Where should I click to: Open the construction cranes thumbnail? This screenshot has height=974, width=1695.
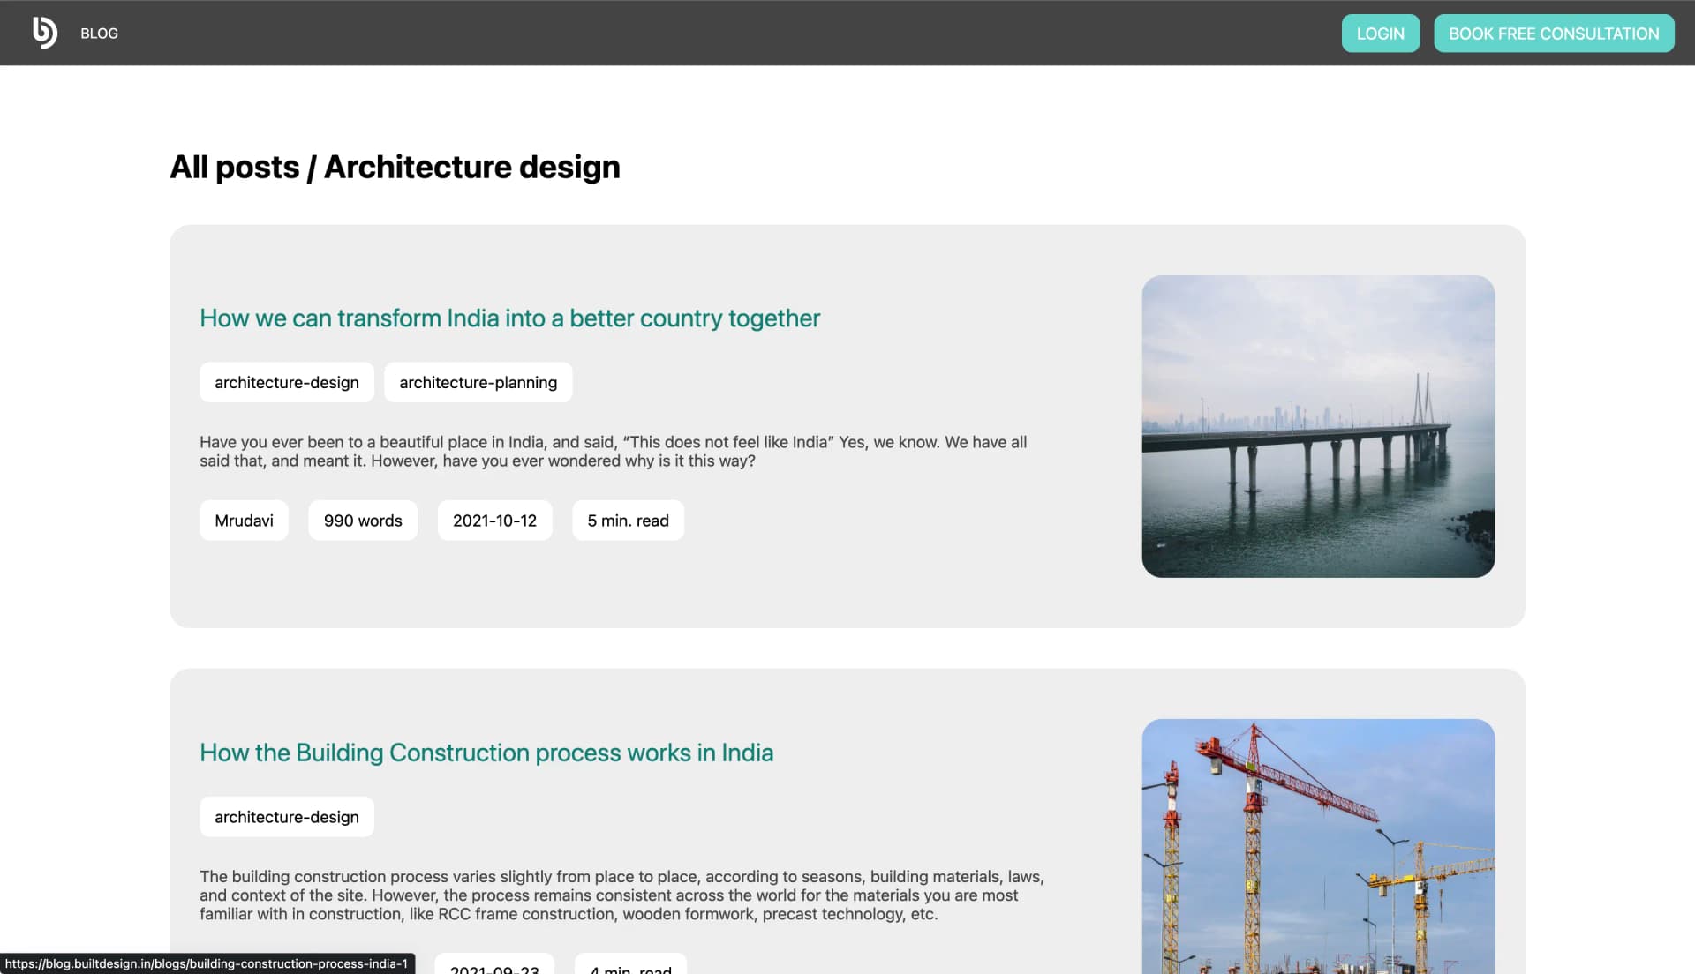pyautogui.click(x=1318, y=847)
